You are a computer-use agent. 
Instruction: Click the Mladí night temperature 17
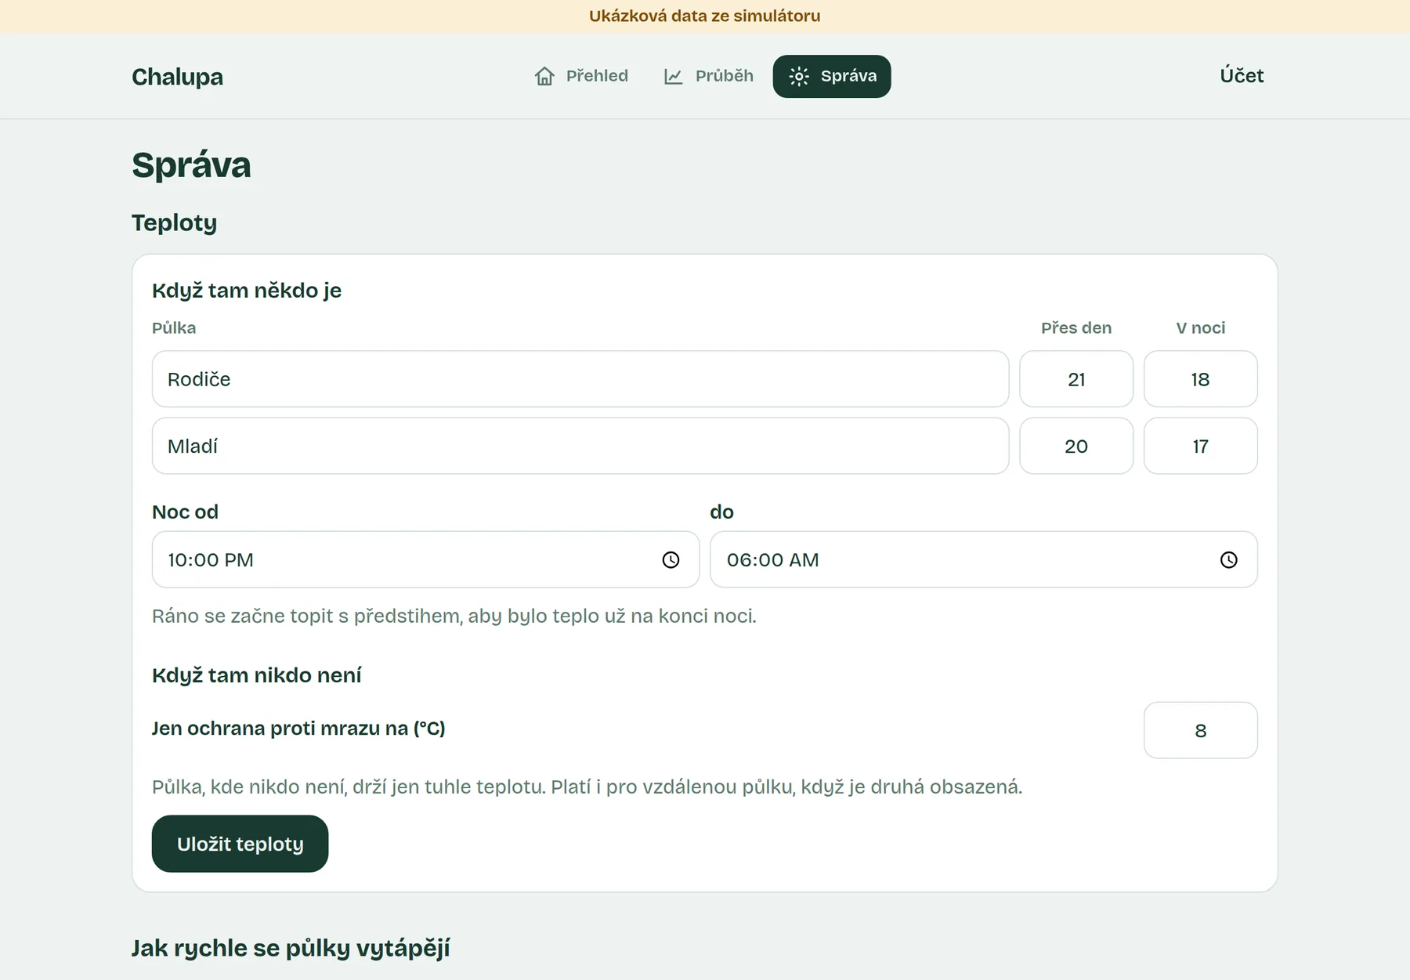tap(1201, 446)
